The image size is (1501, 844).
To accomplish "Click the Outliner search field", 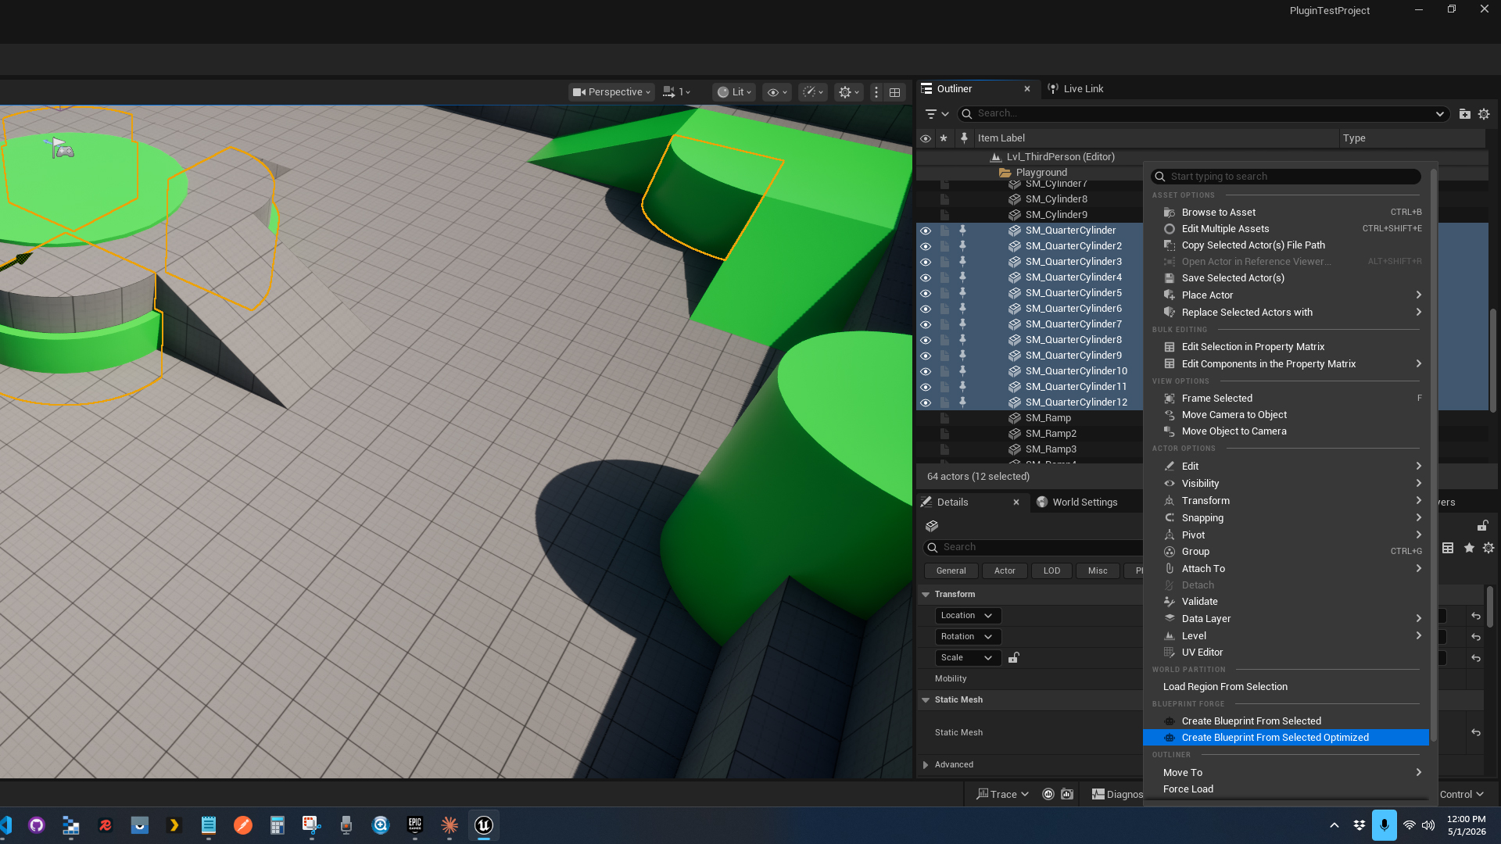I will pyautogui.click(x=1203, y=114).
